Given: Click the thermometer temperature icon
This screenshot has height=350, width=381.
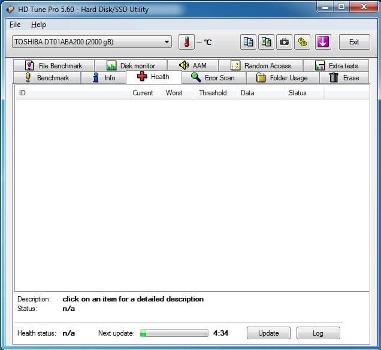Looking at the screenshot, I should pos(186,42).
